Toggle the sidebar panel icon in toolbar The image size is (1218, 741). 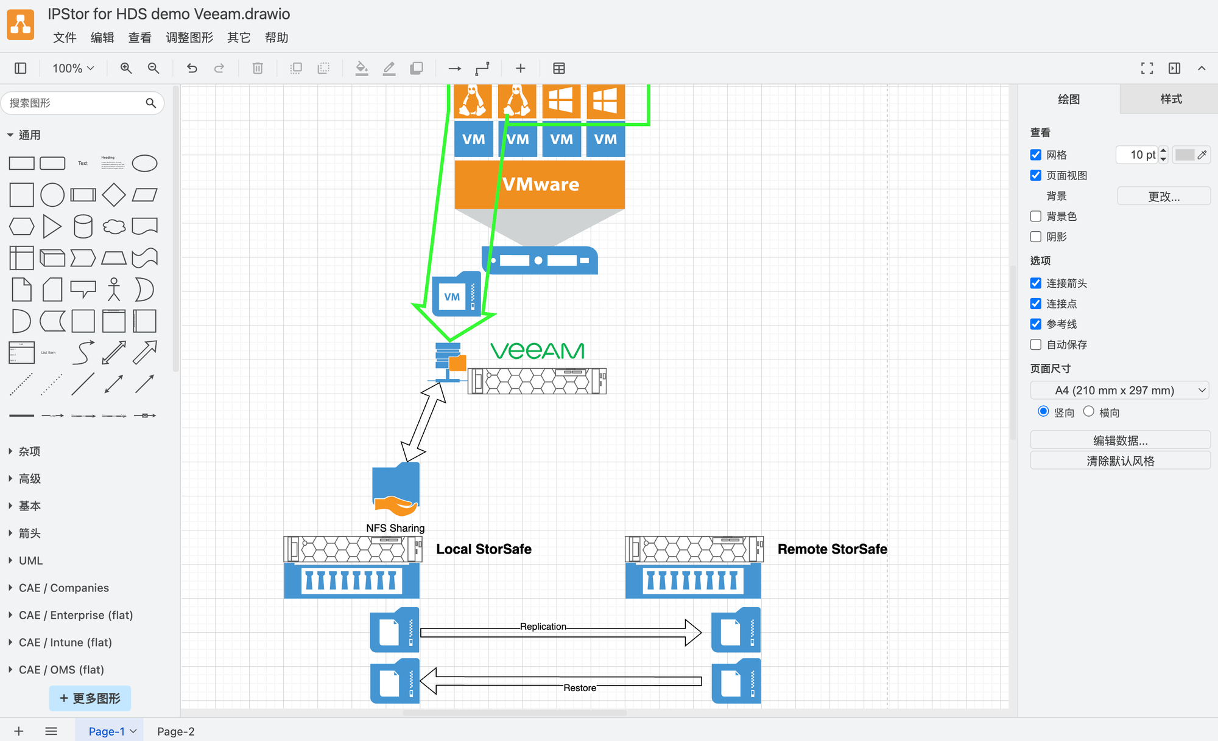(x=21, y=68)
